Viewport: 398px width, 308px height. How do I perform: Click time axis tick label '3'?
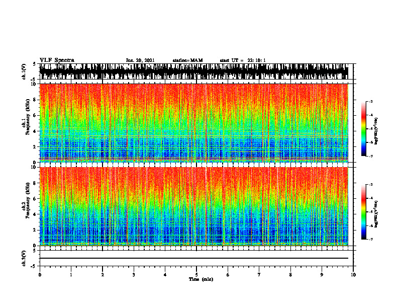point(134,275)
